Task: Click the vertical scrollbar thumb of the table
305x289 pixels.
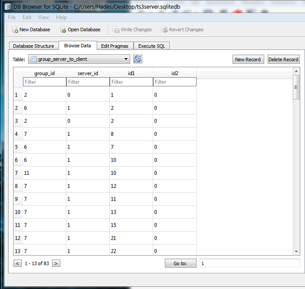Action: click(x=296, y=87)
